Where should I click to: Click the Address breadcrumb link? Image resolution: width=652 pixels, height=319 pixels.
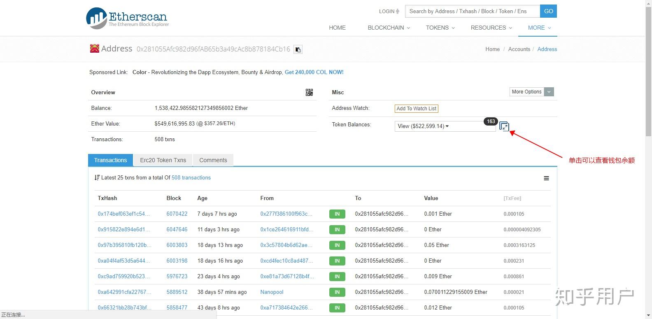tap(547, 49)
